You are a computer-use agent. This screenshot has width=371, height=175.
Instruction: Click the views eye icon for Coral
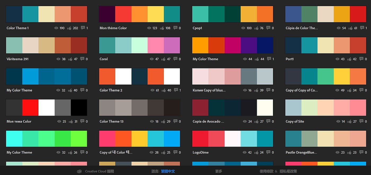click(152, 59)
